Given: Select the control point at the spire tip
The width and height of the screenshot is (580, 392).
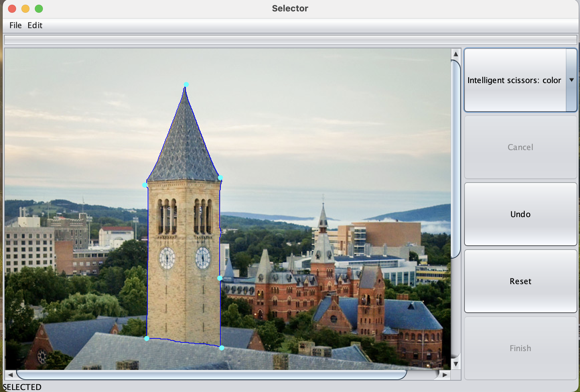Looking at the screenshot, I should click(186, 84).
